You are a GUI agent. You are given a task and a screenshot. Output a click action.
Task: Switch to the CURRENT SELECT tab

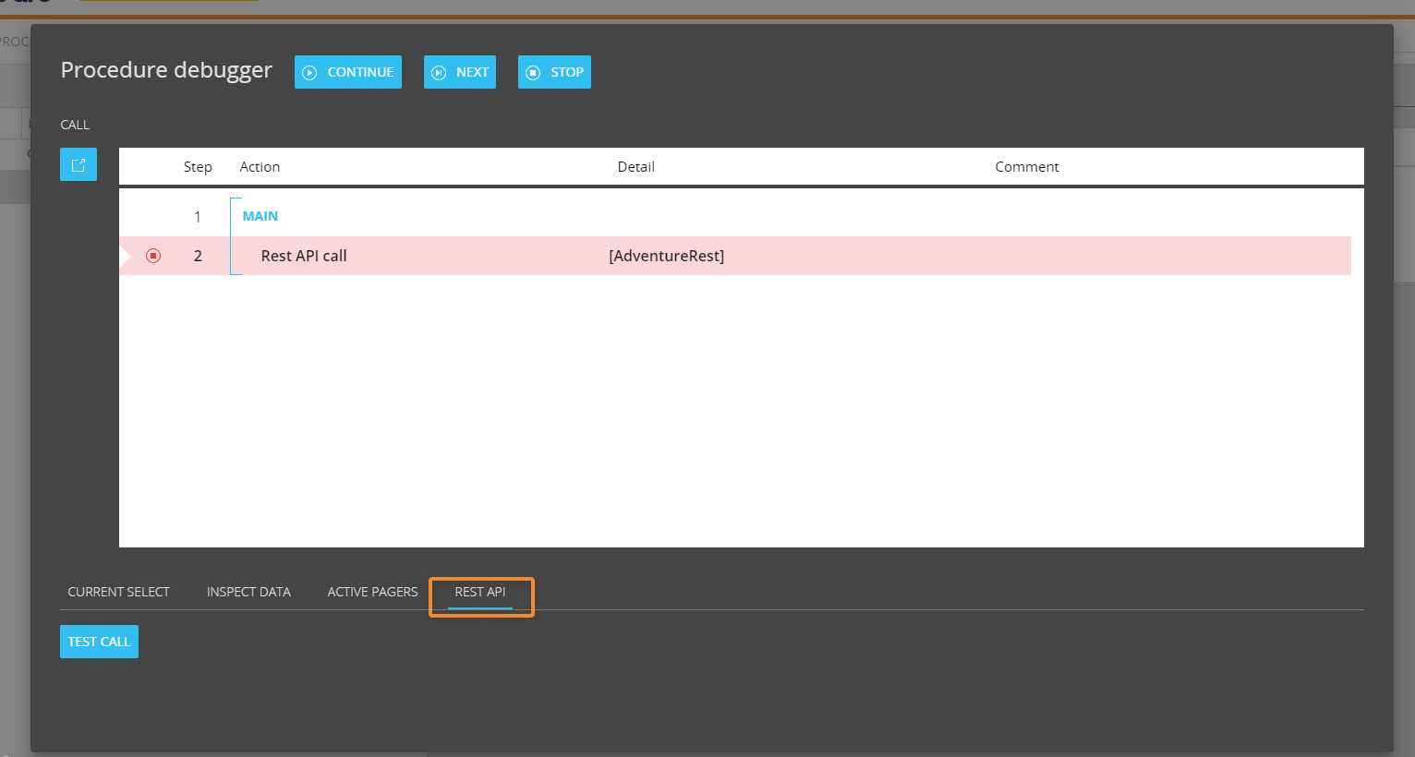coord(118,592)
